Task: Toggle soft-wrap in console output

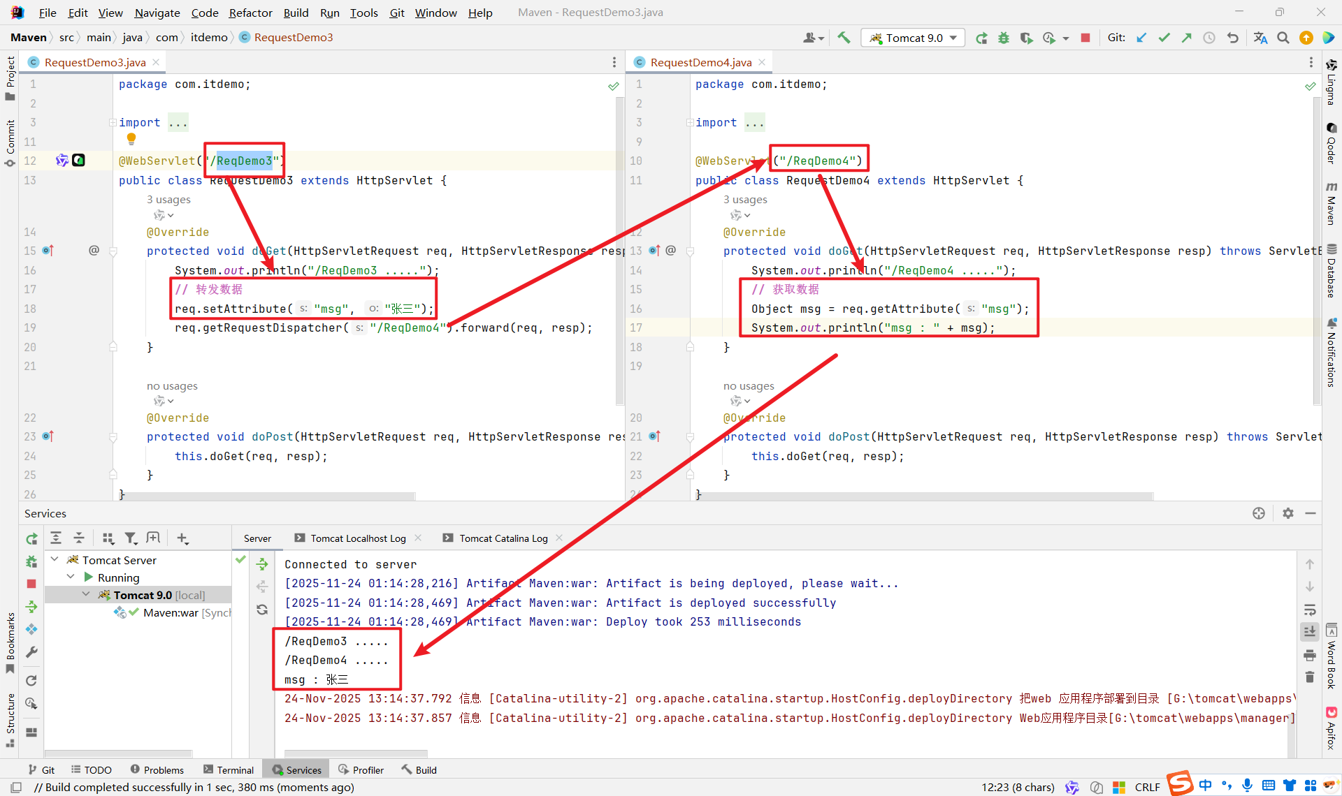Action: click(x=1310, y=610)
